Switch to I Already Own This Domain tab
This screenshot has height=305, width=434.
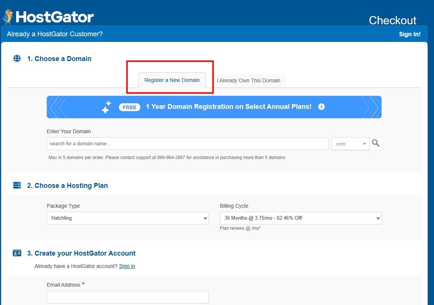(x=248, y=80)
